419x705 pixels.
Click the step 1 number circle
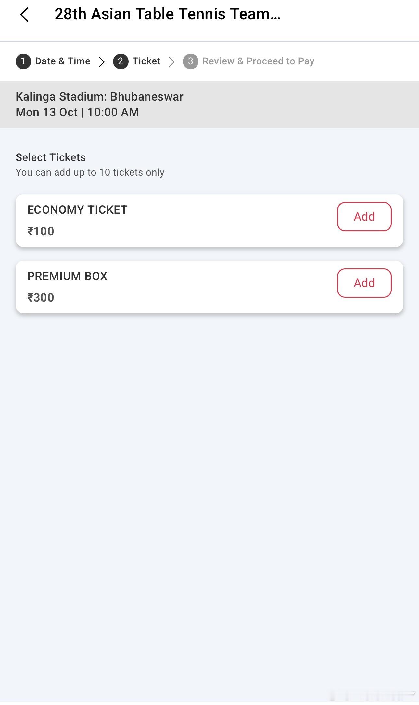point(23,61)
